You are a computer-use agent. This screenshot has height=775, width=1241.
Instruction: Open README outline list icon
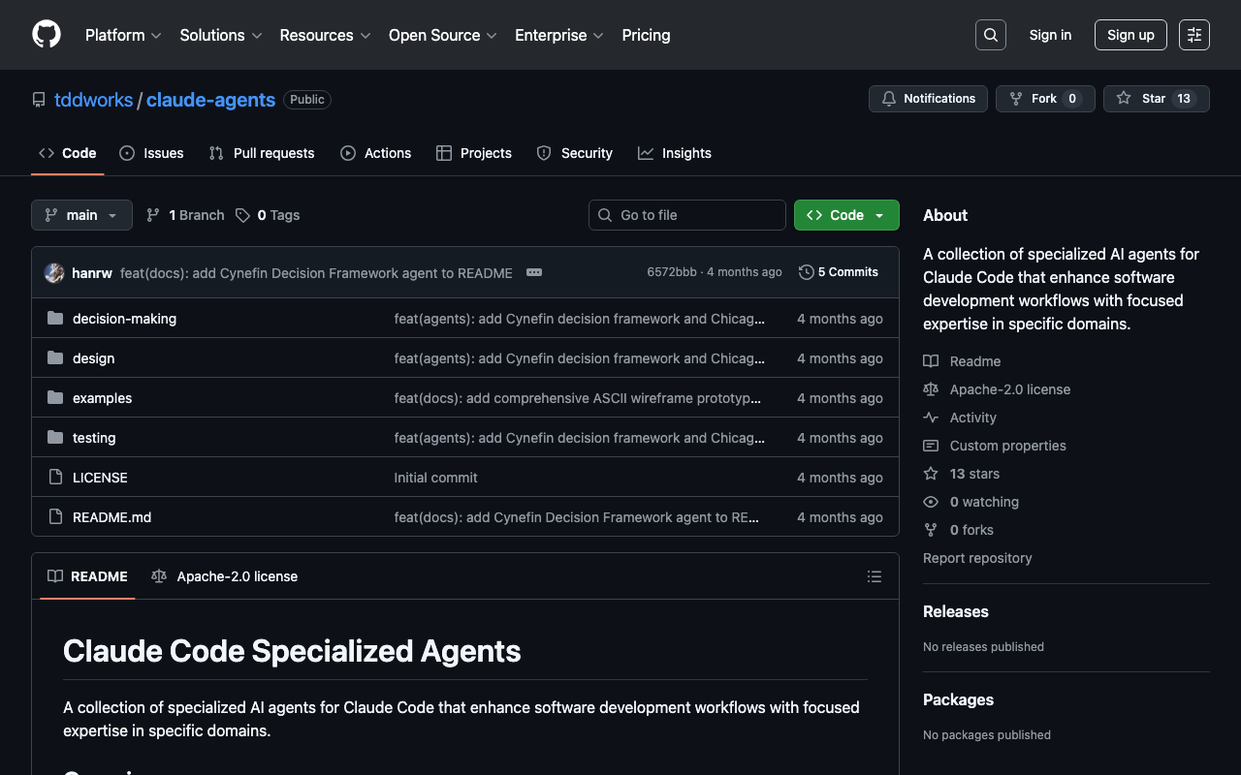pos(874,576)
